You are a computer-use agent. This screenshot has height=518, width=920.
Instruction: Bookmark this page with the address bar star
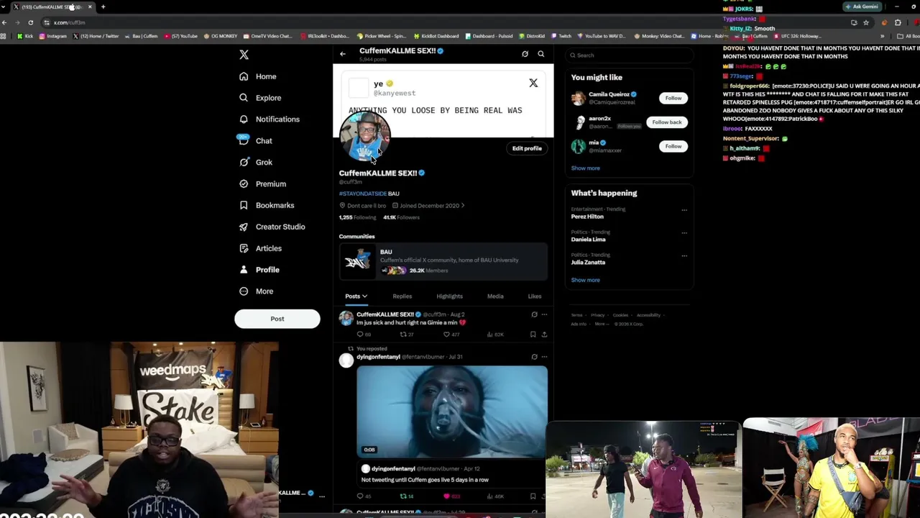click(865, 22)
